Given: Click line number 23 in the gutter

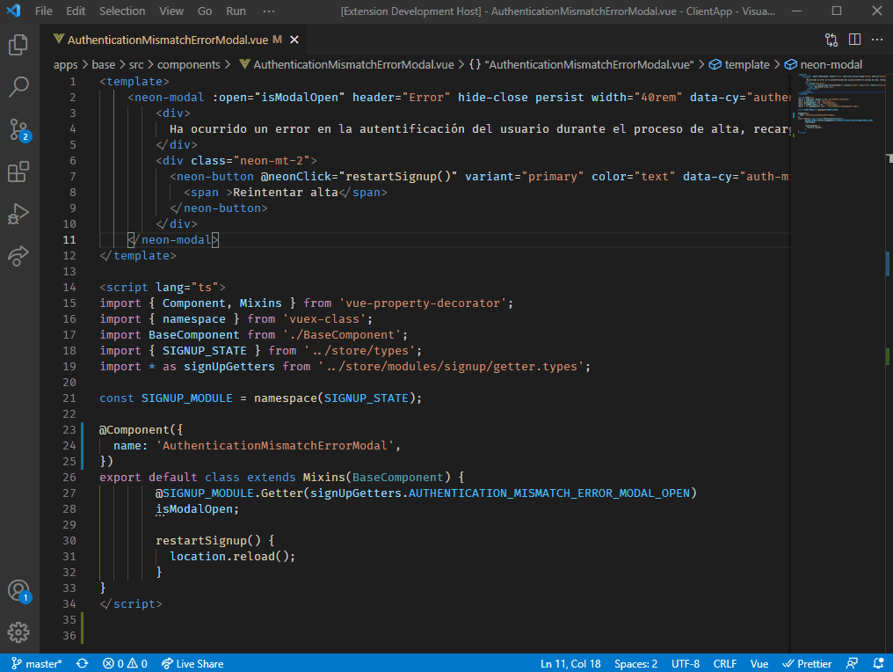Looking at the screenshot, I should [x=69, y=430].
